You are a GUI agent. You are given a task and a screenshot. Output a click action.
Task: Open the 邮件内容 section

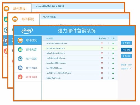[x=28, y=49]
